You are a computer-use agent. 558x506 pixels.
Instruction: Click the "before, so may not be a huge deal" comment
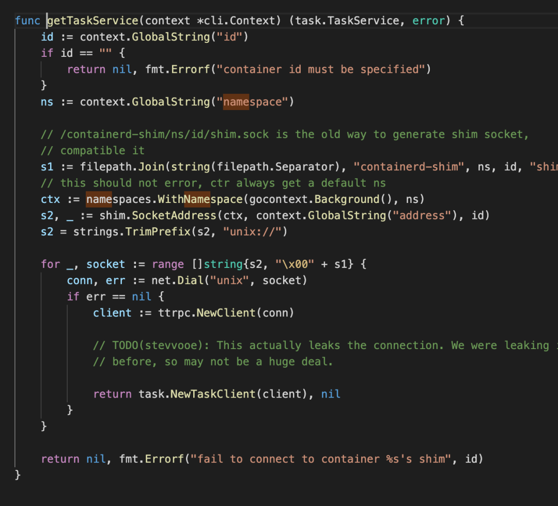213,361
